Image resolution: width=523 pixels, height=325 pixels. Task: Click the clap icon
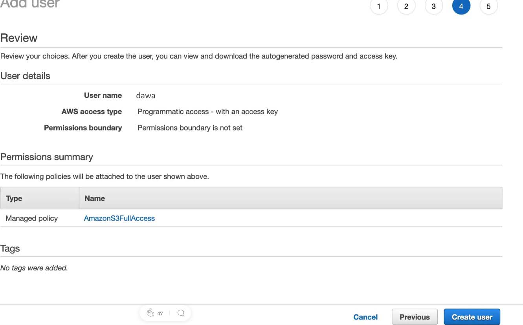pyautogui.click(x=150, y=313)
